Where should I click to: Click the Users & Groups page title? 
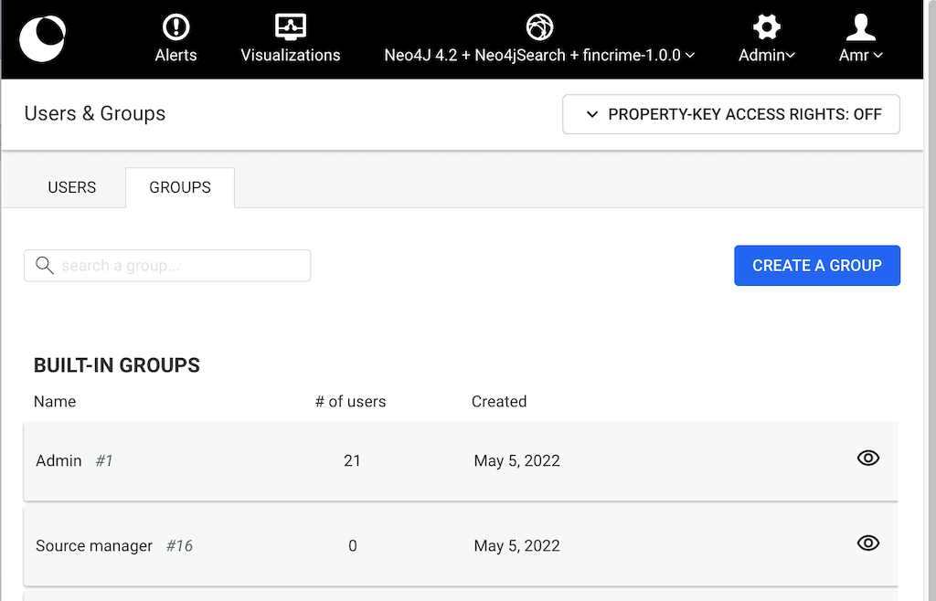(95, 113)
